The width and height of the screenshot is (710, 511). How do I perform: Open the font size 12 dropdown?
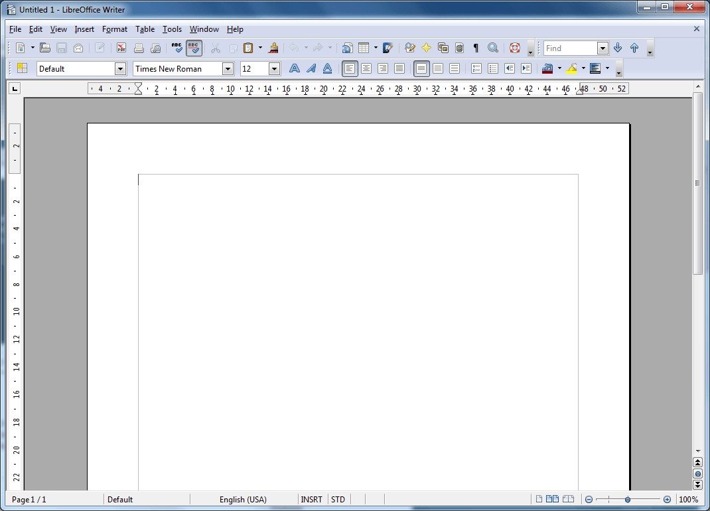coord(274,68)
